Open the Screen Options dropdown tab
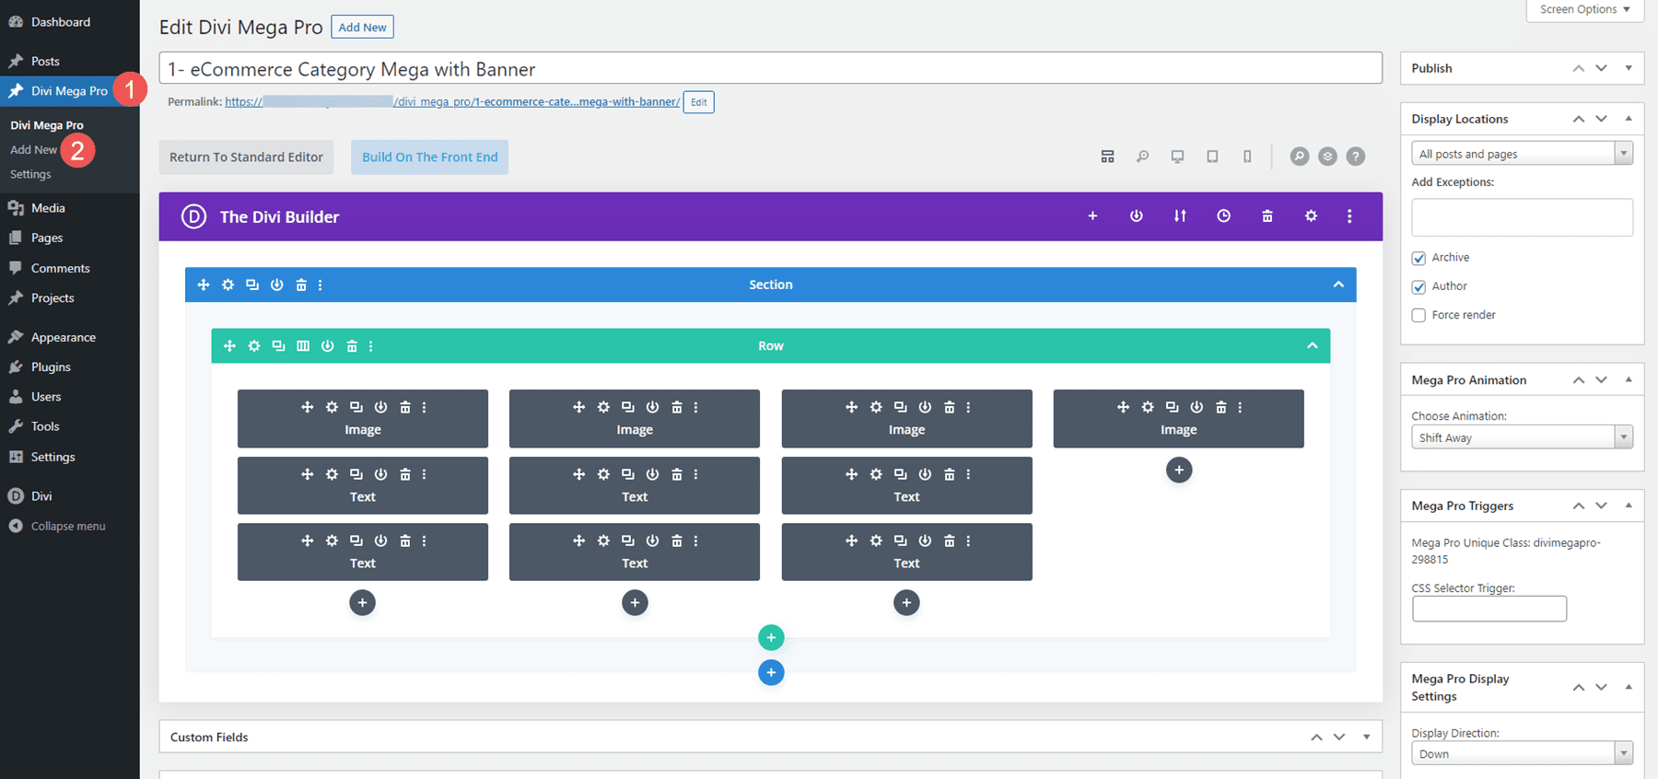This screenshot has height=779, width=1658. click(x=1585, y=10)
